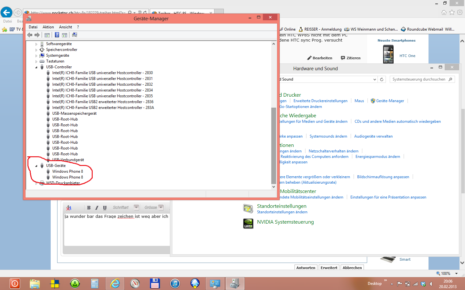Open NVIDIA Systemsteuerung icon
Image resolution: width=465 pixels, height=290 pixels.
pyautogui.click(x=248, y=223)
